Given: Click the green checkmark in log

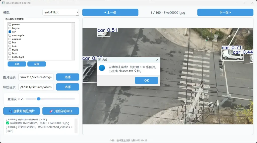Looking at the screenshot, I should (8, 123).
